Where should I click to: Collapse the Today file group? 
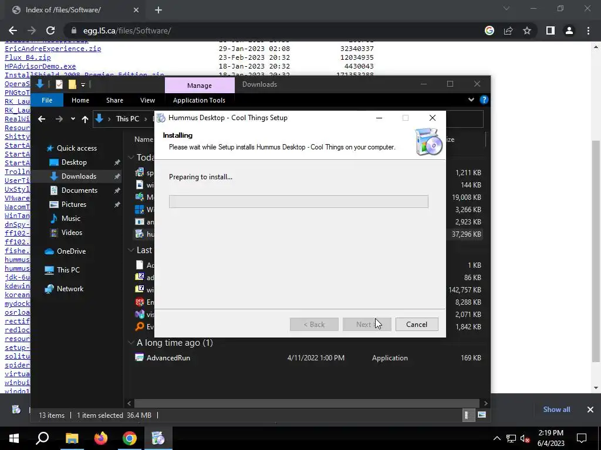point(131,157)
